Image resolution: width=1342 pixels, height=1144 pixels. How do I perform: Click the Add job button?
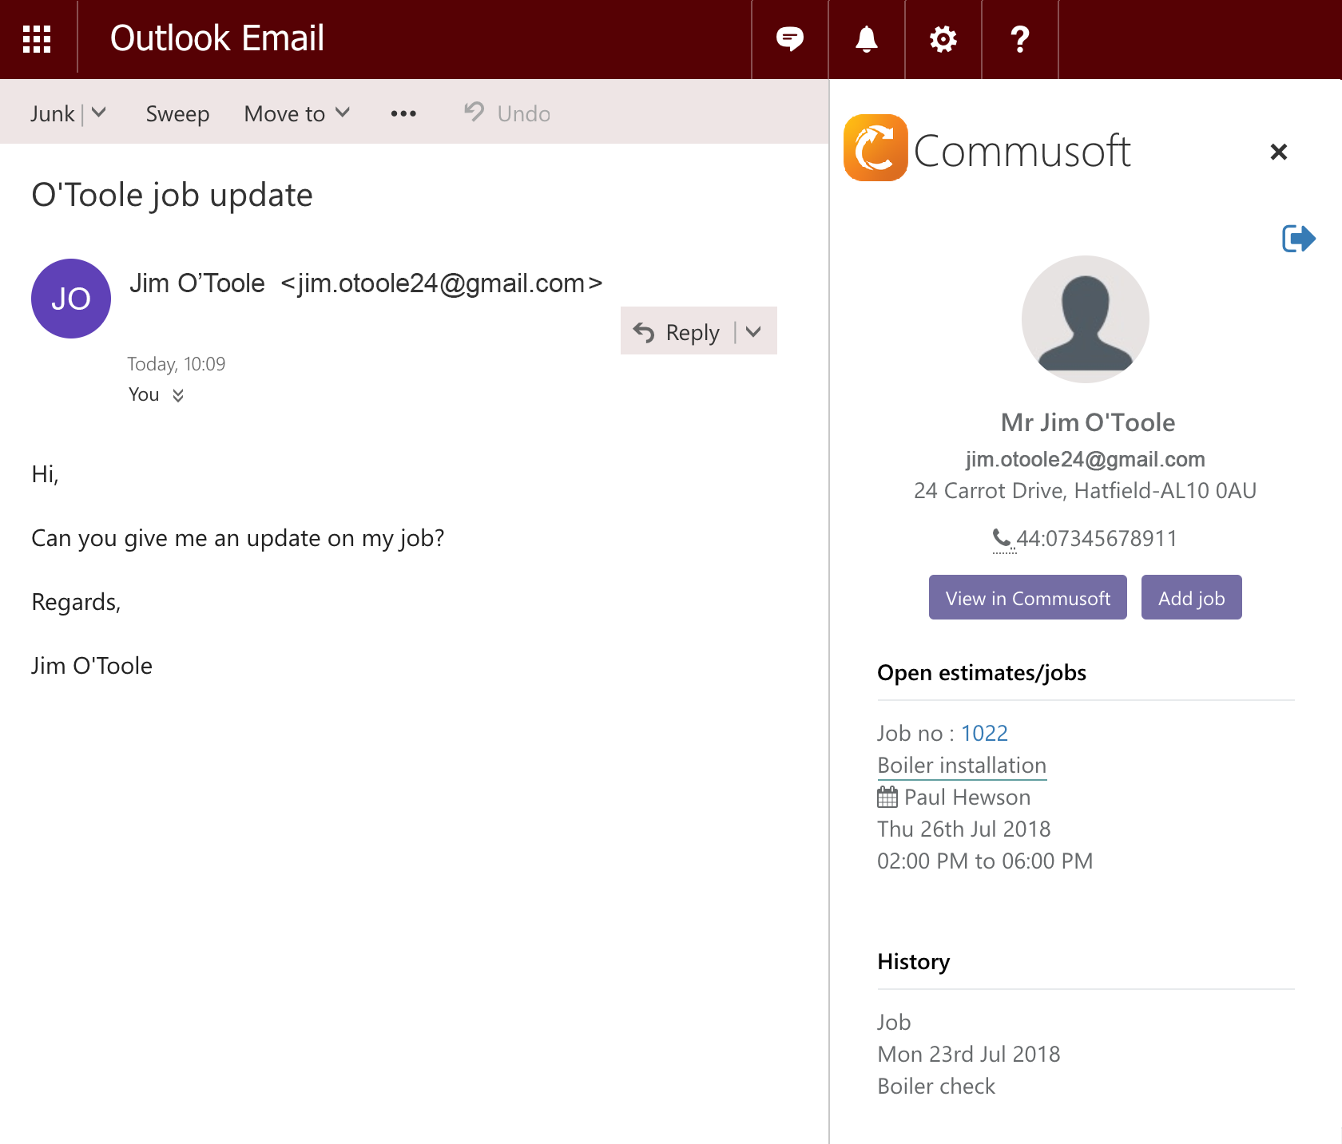1192,598
